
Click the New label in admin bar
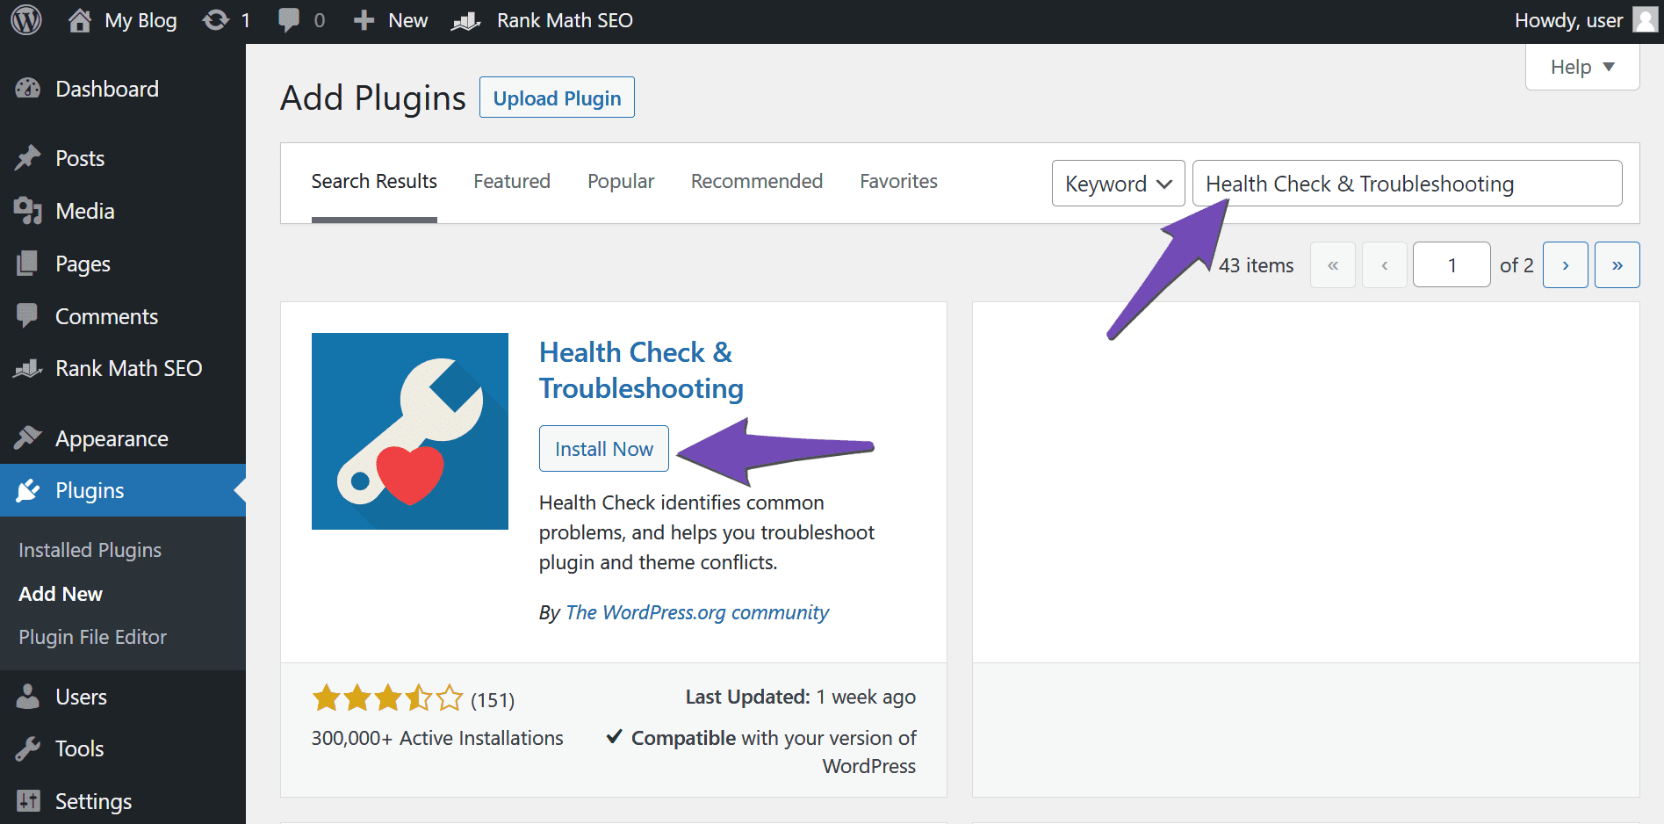point(408,20)
